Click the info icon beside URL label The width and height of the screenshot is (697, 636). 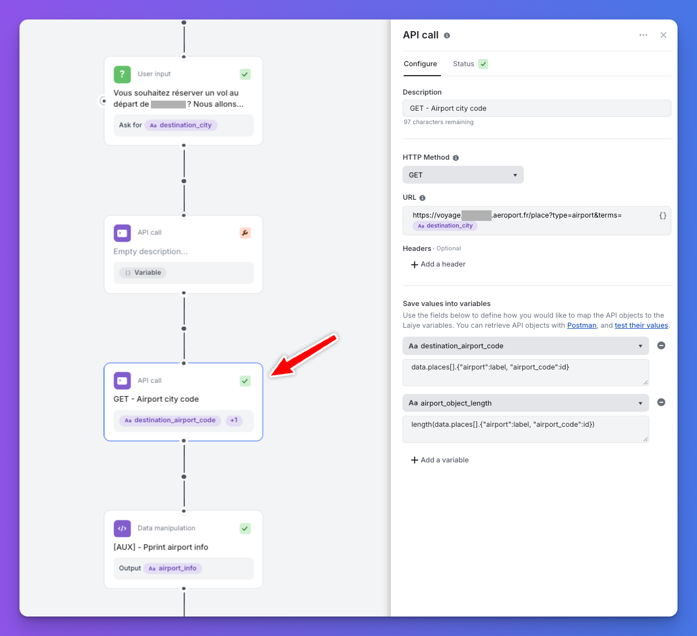click(422, 198)
